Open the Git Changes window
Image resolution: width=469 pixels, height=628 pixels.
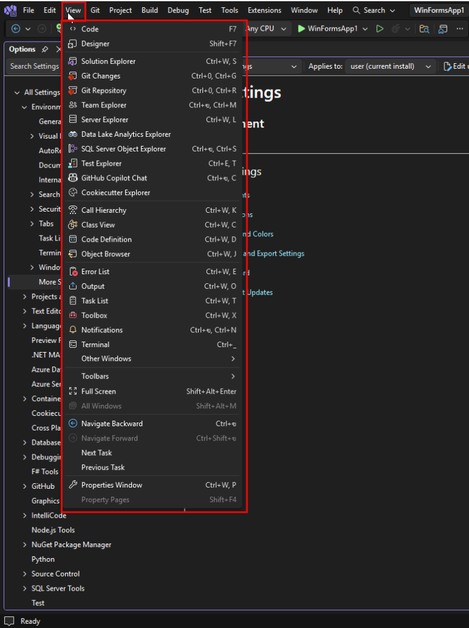pyautogui.click(x=152, y=76)
